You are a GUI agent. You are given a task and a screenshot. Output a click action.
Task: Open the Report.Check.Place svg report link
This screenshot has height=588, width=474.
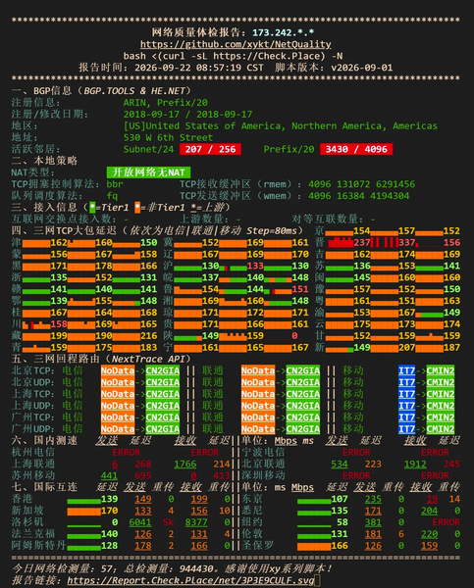[x=190, y=580]
